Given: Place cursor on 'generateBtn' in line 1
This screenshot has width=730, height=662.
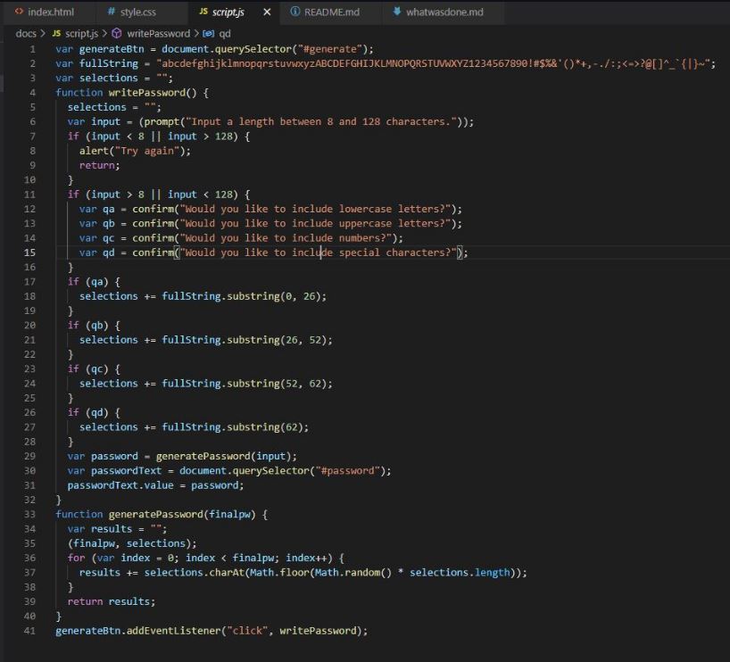Looking at the screenshot, I should coord(112,49).
